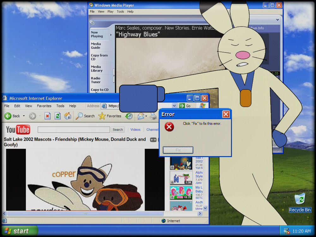Click the network icon in the system tray
The width and height of the screenshot is (316, 237).
coord(287,231)
